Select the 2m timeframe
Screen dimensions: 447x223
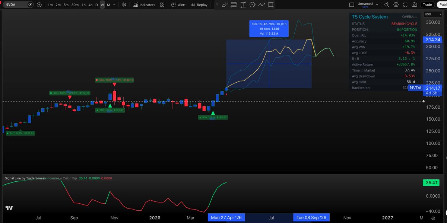(x=58, y=5)
